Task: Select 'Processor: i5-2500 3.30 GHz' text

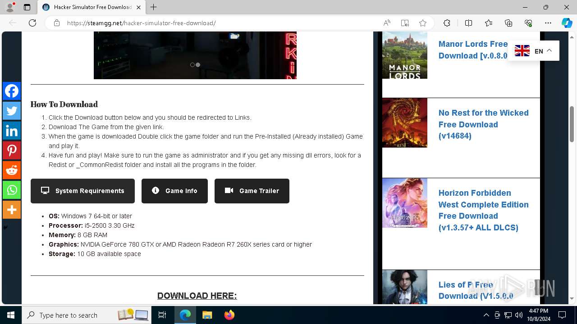Action: 92,225
